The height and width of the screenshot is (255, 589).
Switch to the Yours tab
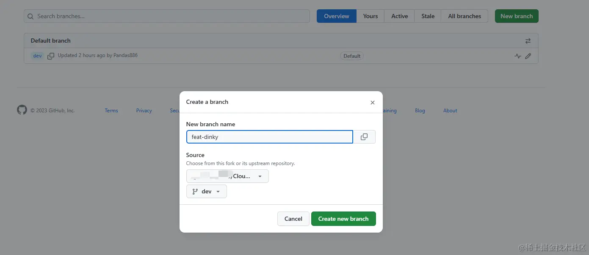tap(370, 16)
